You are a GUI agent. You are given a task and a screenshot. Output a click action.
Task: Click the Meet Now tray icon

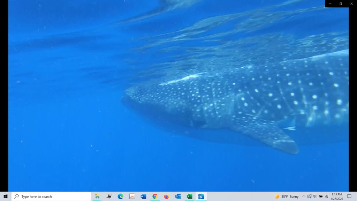pyautogui.click(x=309, y=196)
